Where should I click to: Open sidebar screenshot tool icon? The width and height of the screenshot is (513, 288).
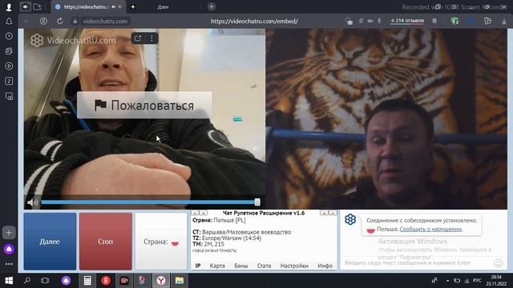tap(9, 96)
